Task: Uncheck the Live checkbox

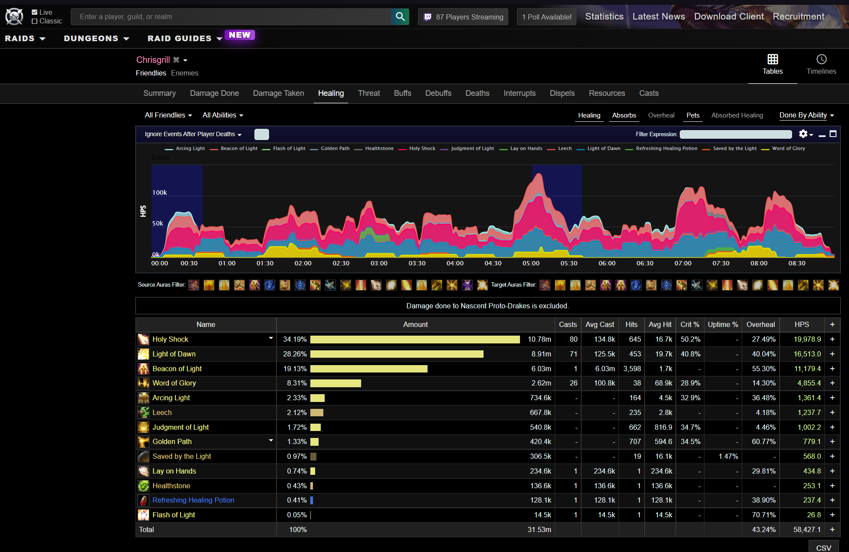Action: (35, 13)
